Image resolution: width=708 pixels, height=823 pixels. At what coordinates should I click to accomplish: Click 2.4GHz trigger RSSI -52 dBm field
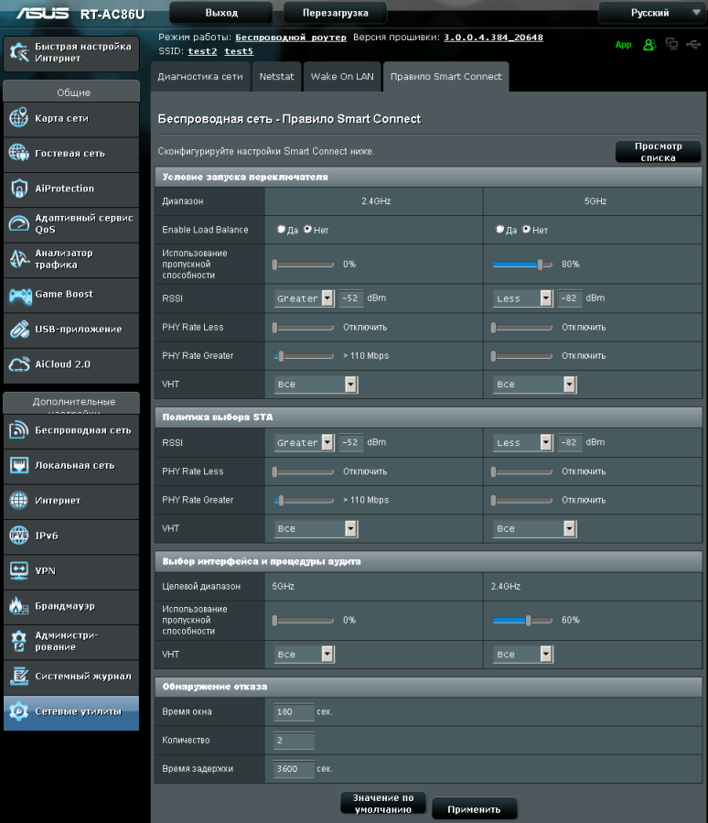351,298
